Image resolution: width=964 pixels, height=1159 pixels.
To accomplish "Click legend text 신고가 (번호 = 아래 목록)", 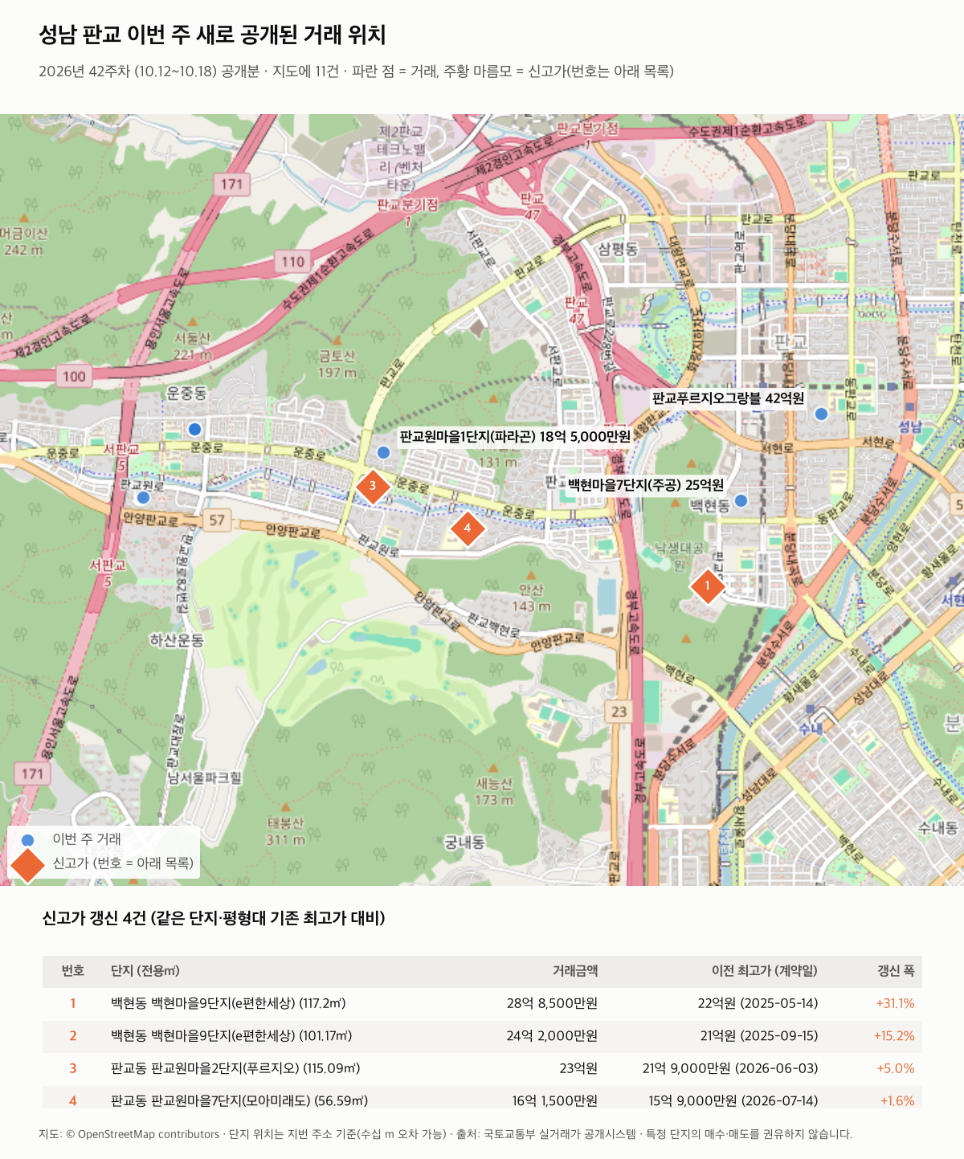I will pos(123,863).
